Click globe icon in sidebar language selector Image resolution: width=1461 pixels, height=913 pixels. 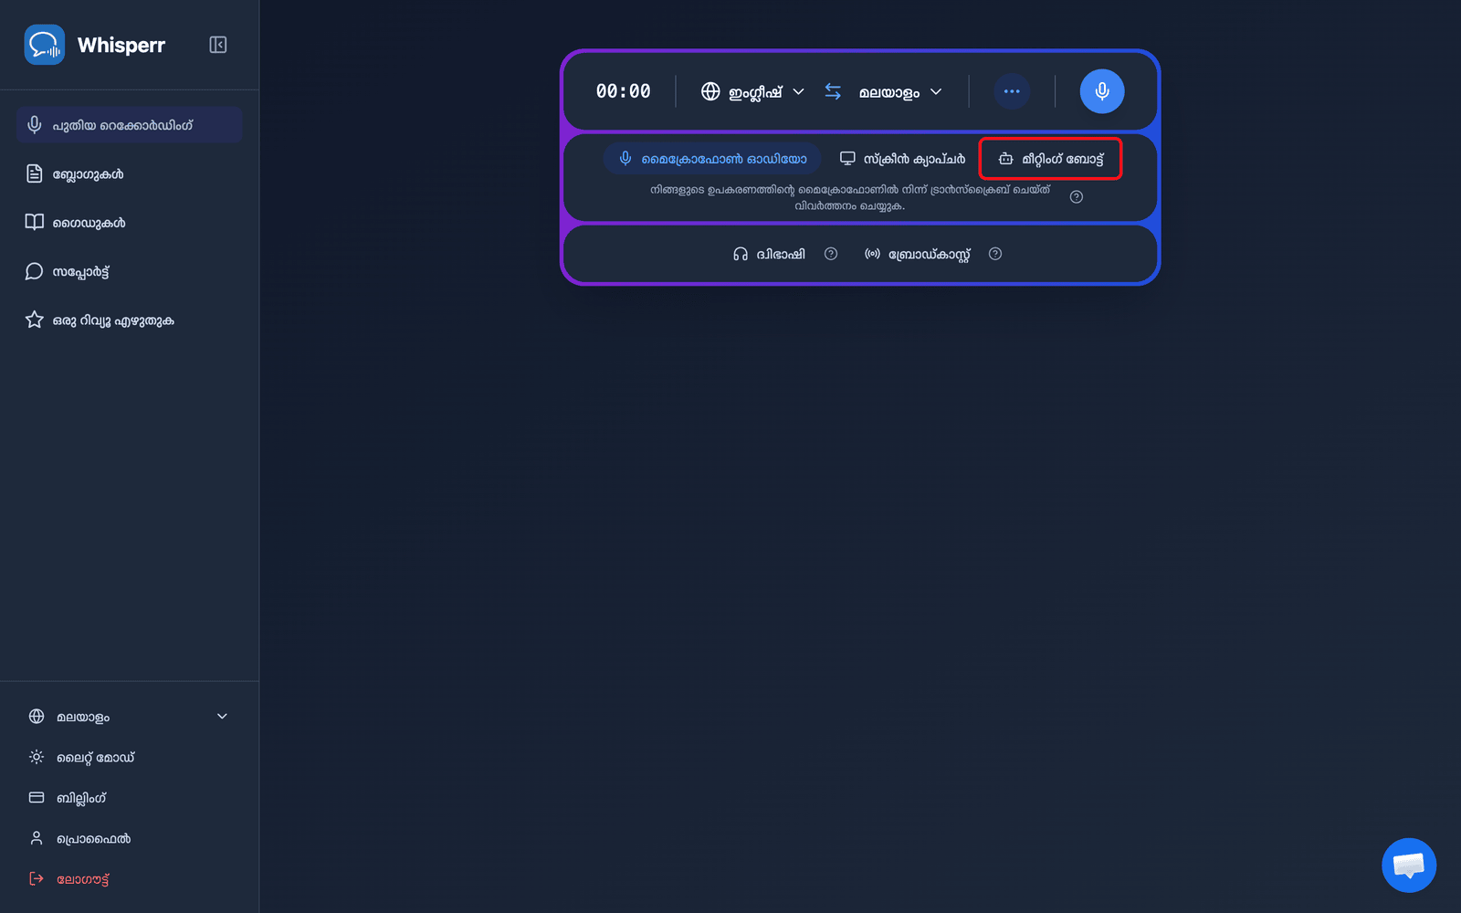[x=37, y=717]
